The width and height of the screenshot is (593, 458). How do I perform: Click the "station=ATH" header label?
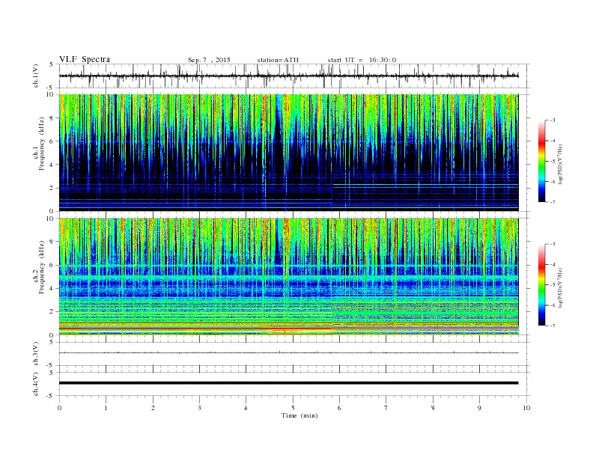(x=278, y=60)
